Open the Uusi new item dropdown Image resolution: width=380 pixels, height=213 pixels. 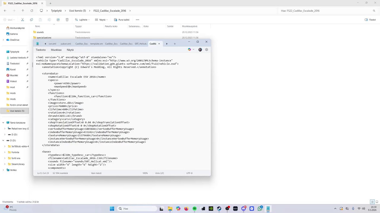[x=9, y=20]
